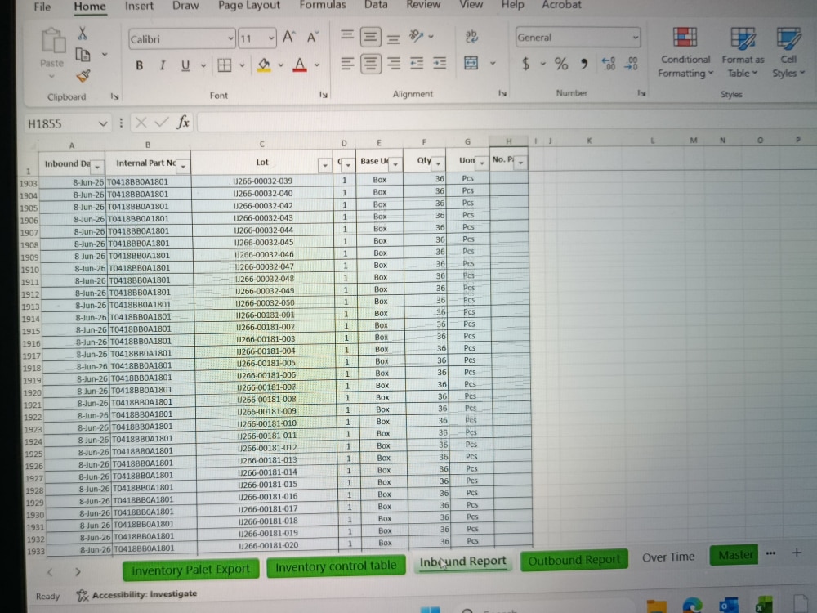The image size is (817, 613).
Task: Center text horizontally
Action: click(x=370, y=64)
